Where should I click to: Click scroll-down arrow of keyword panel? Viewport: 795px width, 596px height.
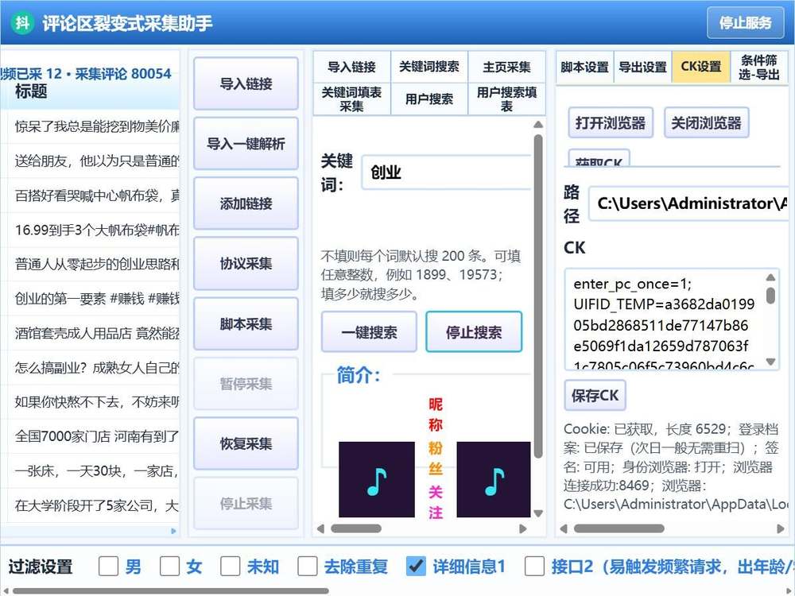[538, 513]
